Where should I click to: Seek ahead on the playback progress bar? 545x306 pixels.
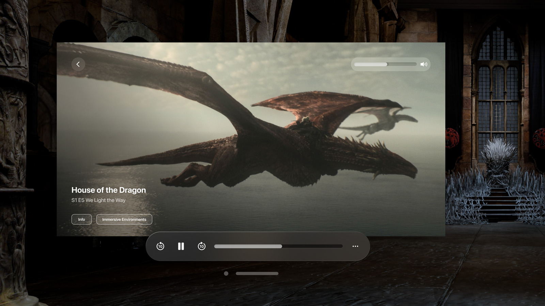[313, 246]
